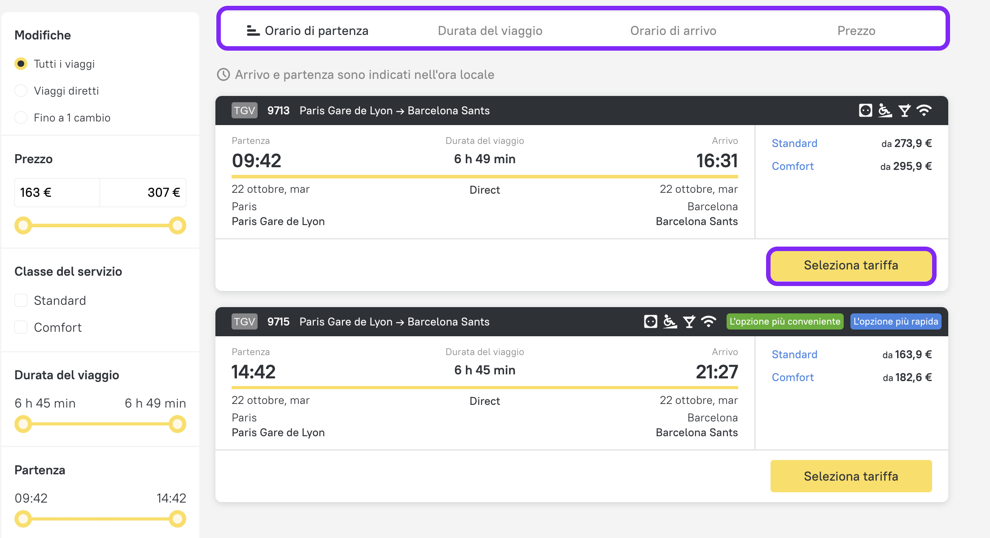Select the Fino a 1 cambio option
This screenshot has width=990, height=538.
pyautogui.click(x=21, y=118)
